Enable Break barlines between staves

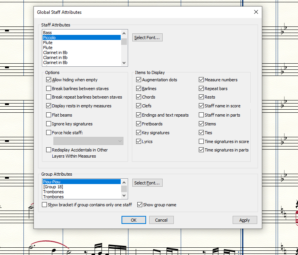49,89
